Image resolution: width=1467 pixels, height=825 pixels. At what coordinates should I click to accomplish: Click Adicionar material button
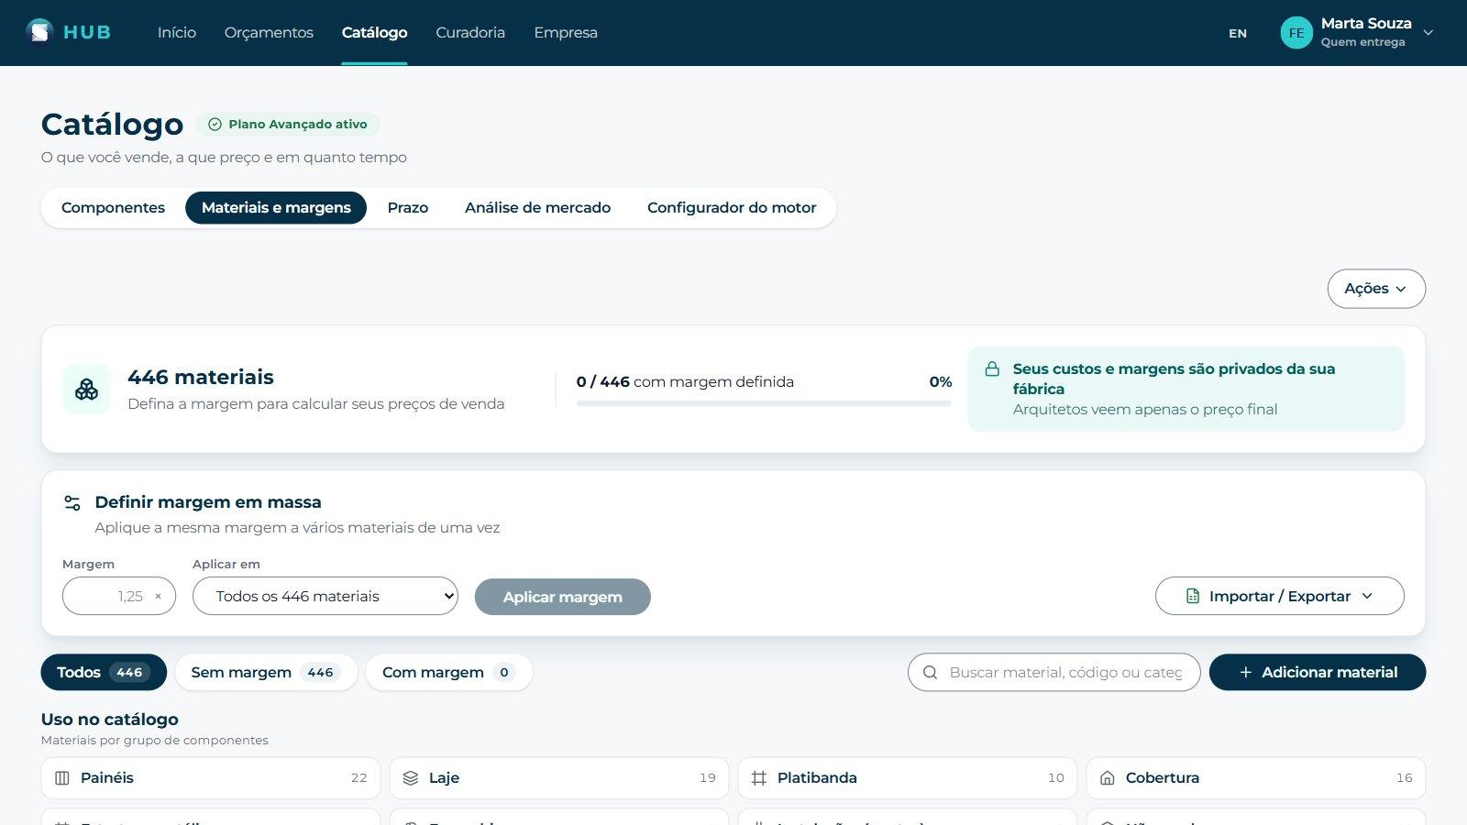pos(1318,672)
